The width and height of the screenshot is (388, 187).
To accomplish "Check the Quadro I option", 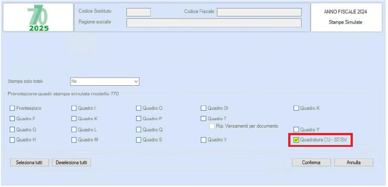I will pos(74,108).
